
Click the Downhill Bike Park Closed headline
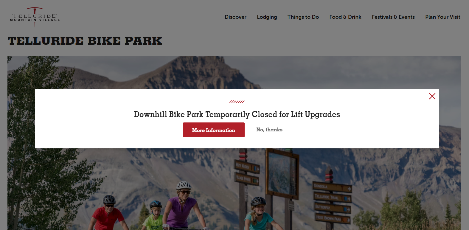(x=237, y=114)
